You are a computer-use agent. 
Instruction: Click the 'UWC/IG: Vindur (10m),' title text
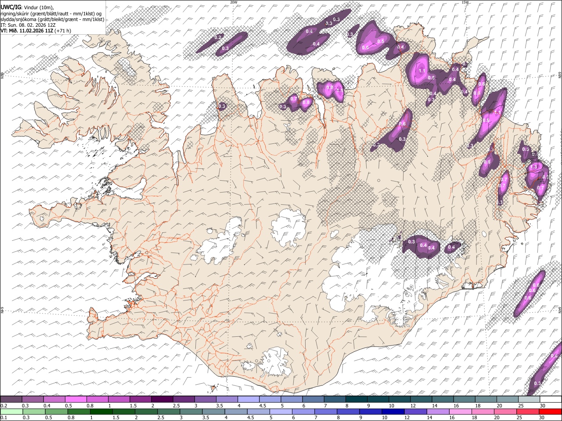pos(27,7)
